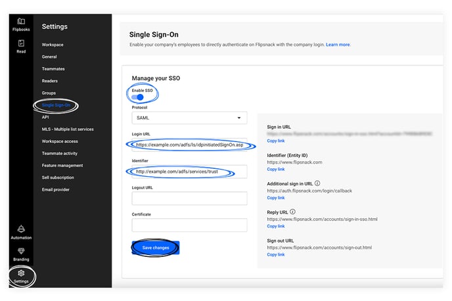Screen dimensions: 452x301
Task: Copy link for Sign in URL
Action: [x=275, y=141]
